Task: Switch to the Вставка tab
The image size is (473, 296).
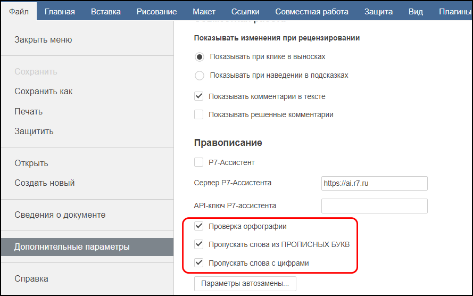Action: [106, 12]
